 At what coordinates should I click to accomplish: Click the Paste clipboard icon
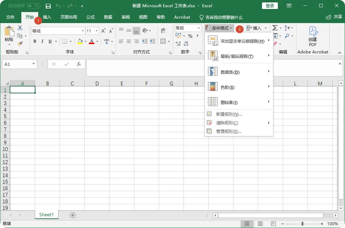pyautogui.click(x=9, y=31)
